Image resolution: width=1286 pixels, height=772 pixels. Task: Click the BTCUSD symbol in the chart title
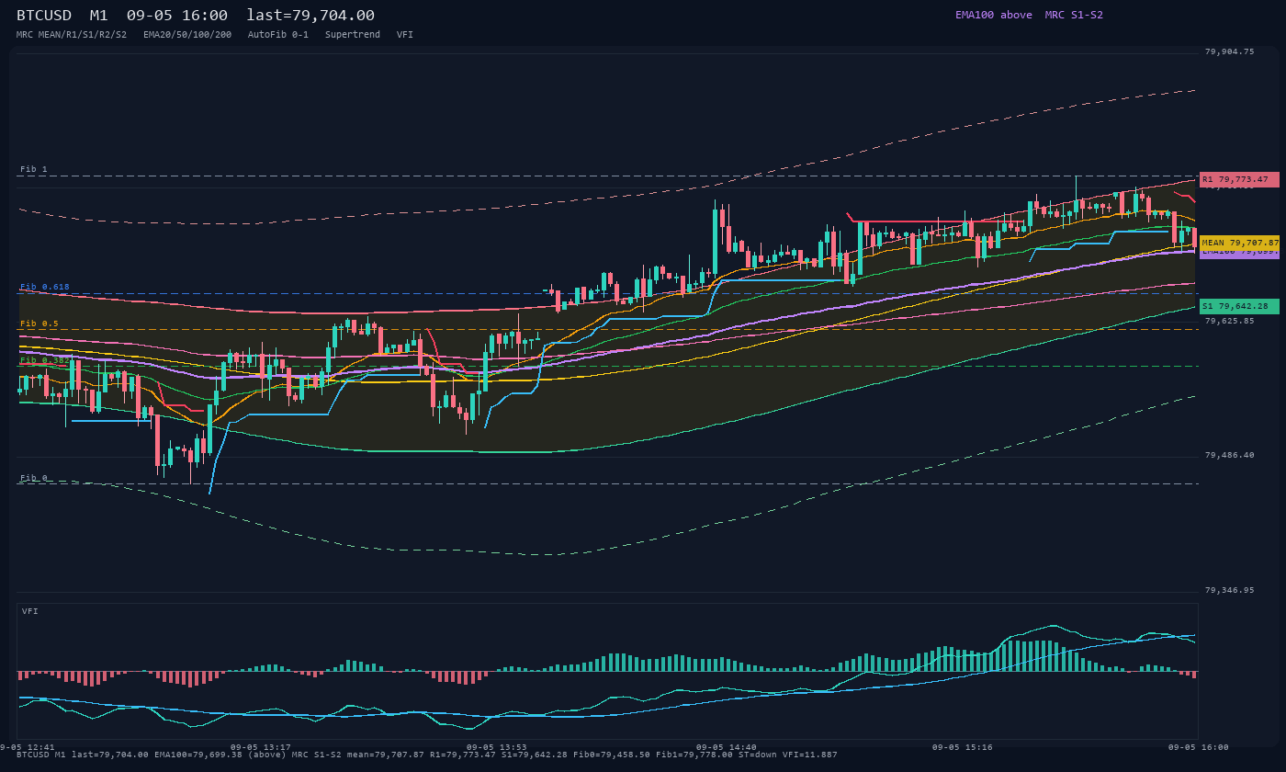tap(44, 16)
